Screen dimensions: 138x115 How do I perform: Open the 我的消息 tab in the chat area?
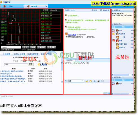70,60
